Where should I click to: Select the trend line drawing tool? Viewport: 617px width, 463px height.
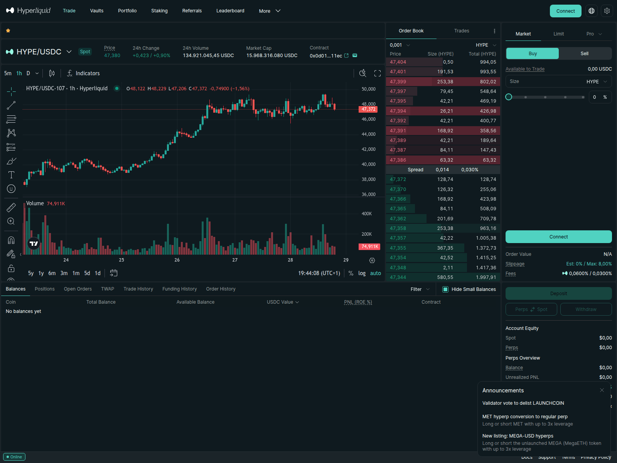11,105
